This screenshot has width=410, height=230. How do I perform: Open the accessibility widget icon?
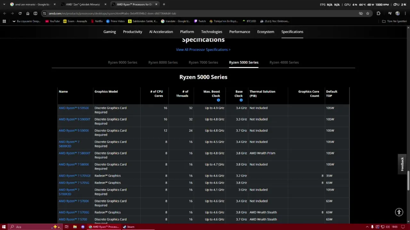point(399,212)
